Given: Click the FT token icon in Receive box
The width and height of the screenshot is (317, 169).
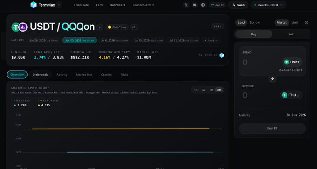Looking at the screenshot, I should click(x=284, y=95).
